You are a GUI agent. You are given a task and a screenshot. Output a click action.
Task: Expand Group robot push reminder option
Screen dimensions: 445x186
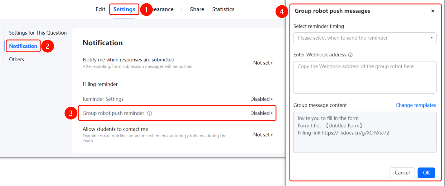[x=261, y=113]
